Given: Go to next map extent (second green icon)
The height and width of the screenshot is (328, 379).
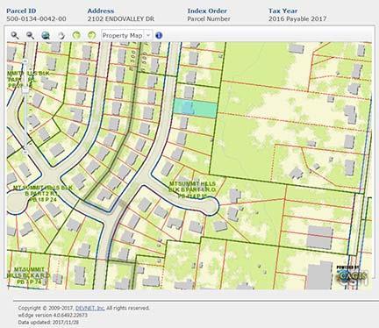Looking at the screenshot, I should coord(92,35).
